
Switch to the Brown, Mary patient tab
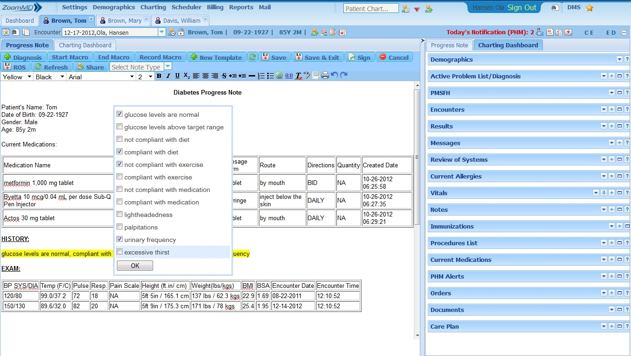click(x=123, y=20)
